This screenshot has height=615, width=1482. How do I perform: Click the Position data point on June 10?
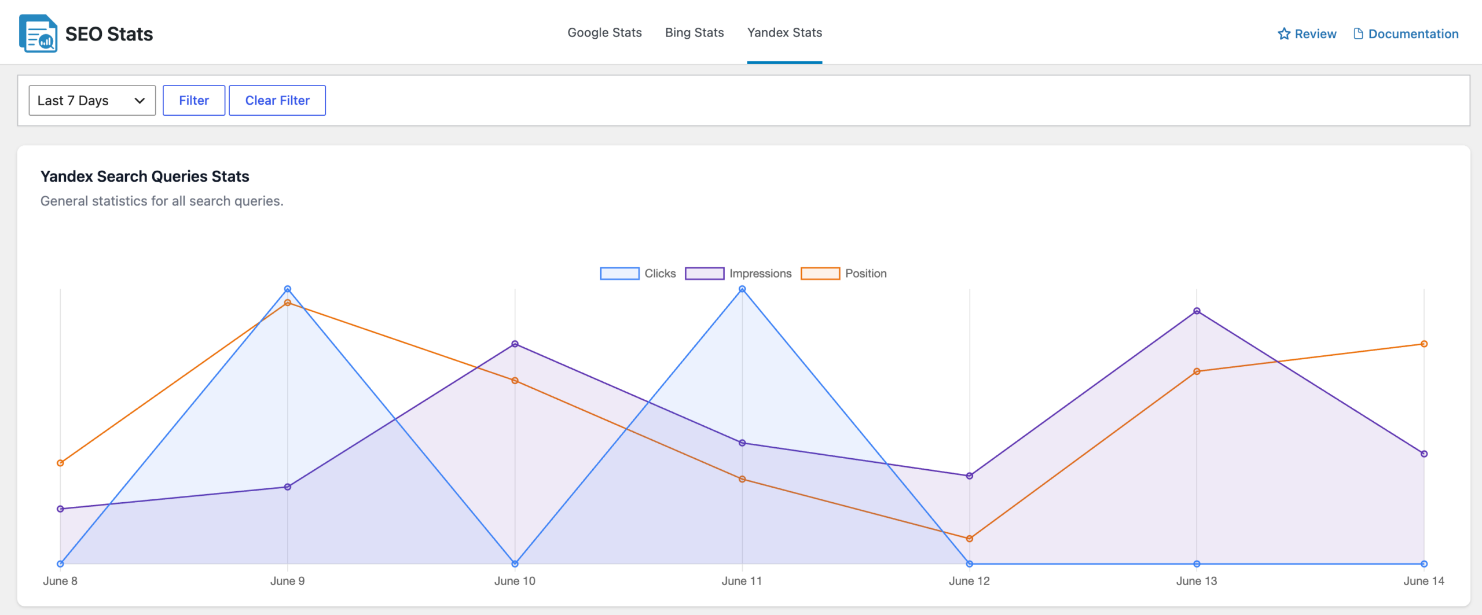point(515,381)
